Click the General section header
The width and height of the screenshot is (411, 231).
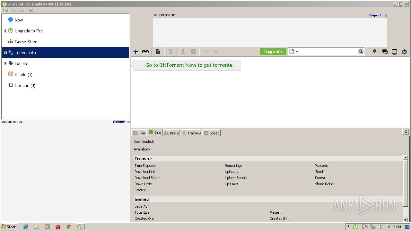click(268, 199)
